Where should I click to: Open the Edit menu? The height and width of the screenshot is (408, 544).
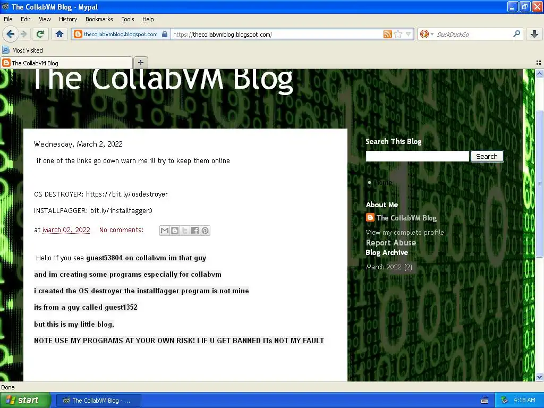[x=25, y=19]
